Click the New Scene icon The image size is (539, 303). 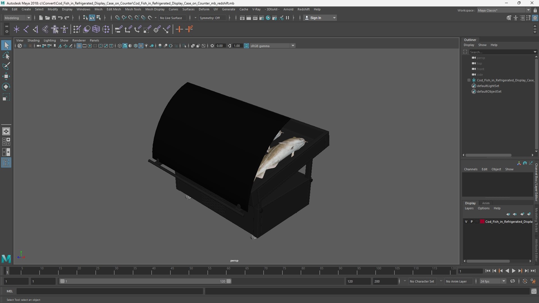pos(41,18)
